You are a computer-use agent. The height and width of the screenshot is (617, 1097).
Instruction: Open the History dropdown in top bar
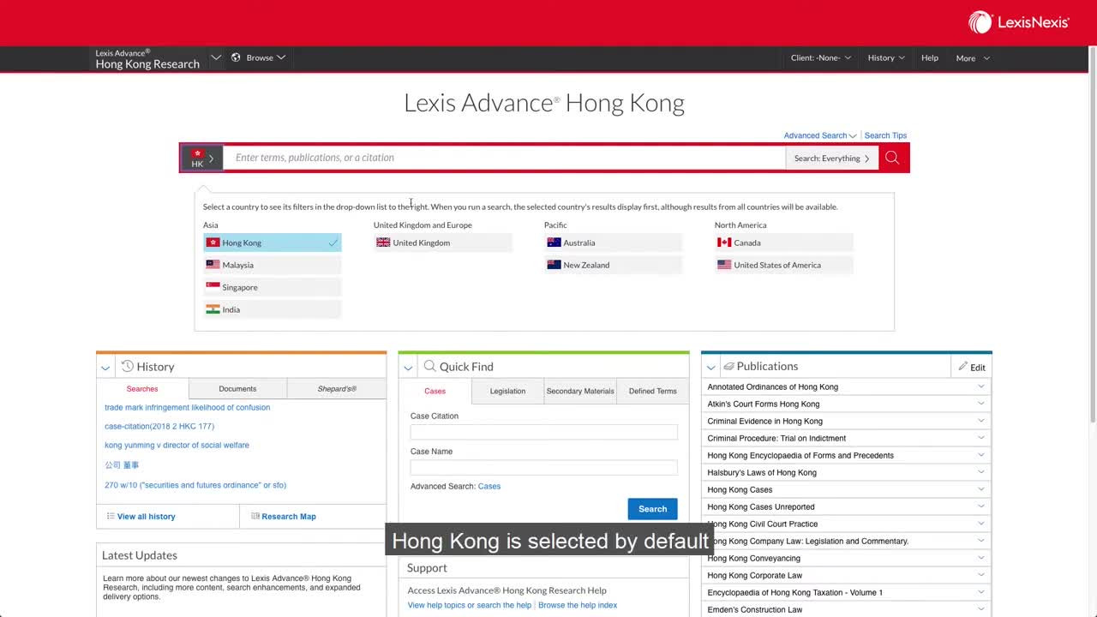885,57
